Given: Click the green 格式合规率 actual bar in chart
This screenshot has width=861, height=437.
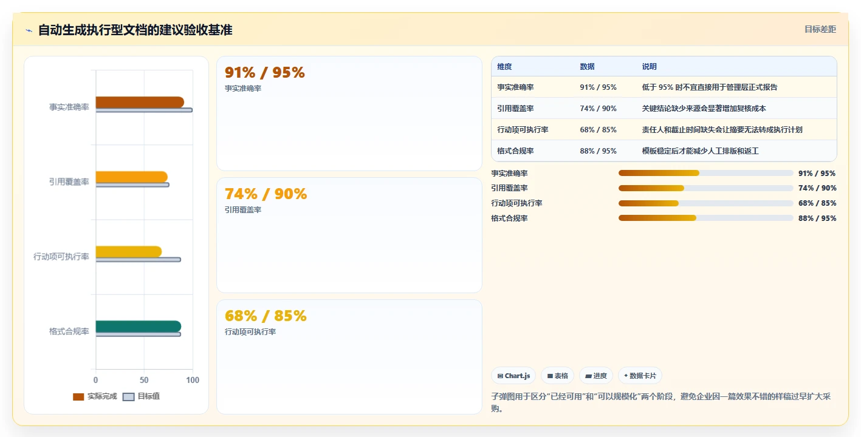Looking at the screenshot, I should pyautogui.click(x=138, y=327).
